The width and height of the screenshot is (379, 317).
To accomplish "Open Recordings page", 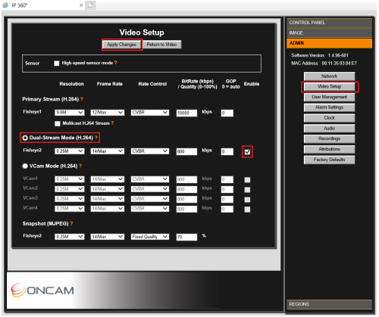I will pyautogui.click(x=329, y=138).
